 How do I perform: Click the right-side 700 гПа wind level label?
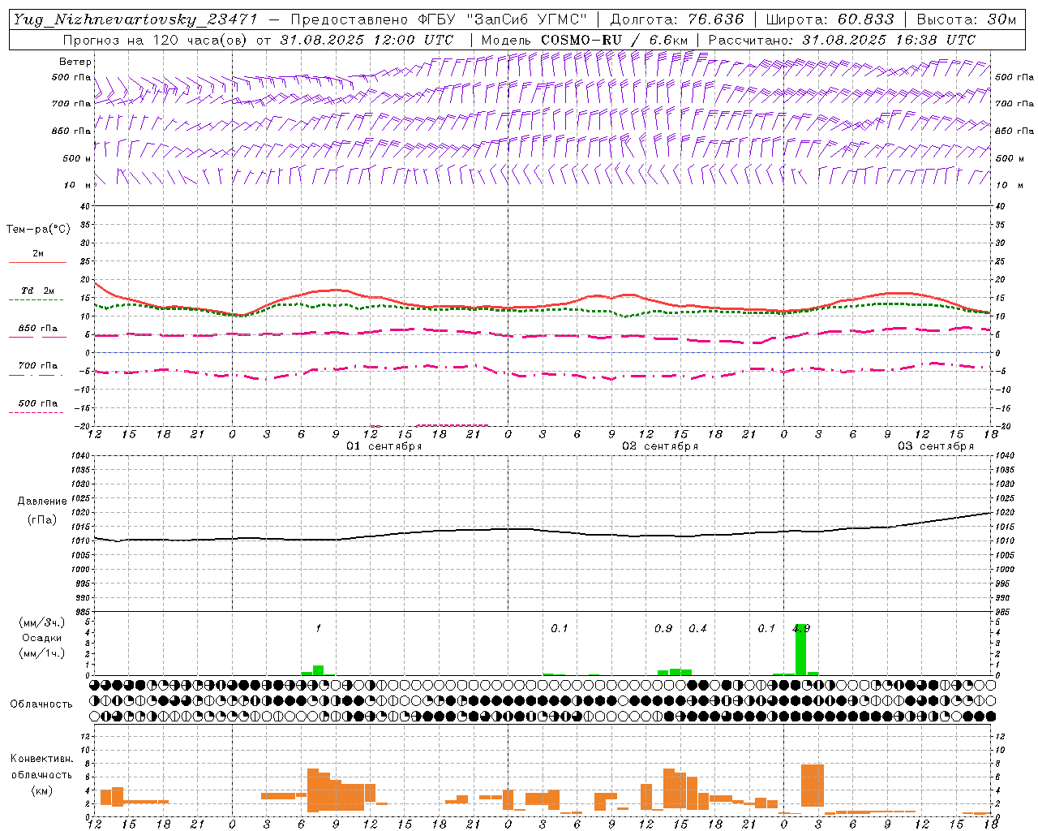tap(1014, 104)
